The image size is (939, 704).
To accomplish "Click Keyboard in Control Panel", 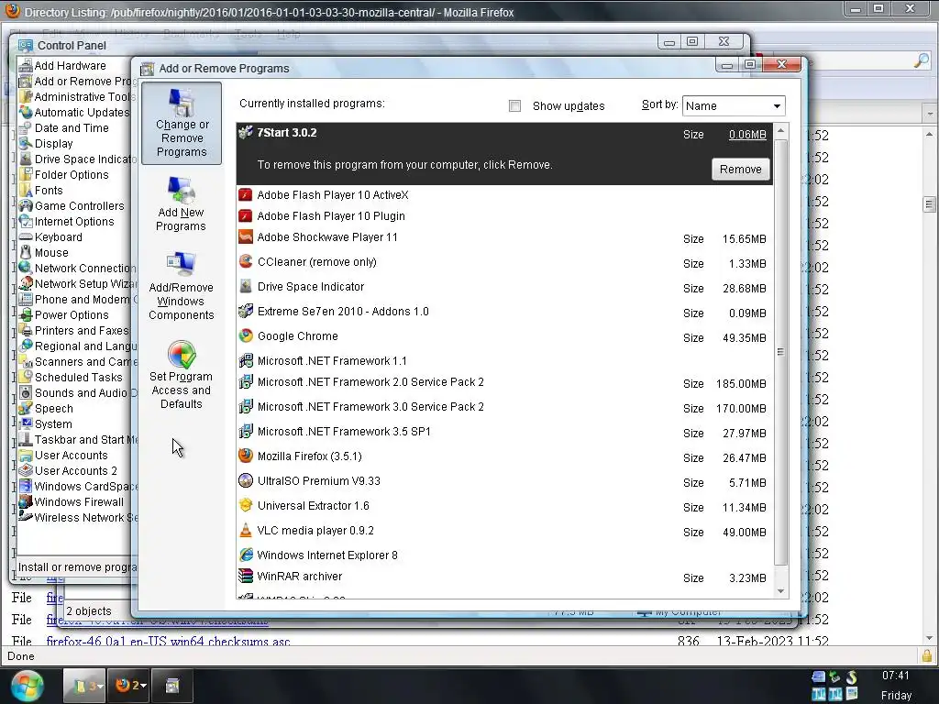I will click(x=51, y=237).
